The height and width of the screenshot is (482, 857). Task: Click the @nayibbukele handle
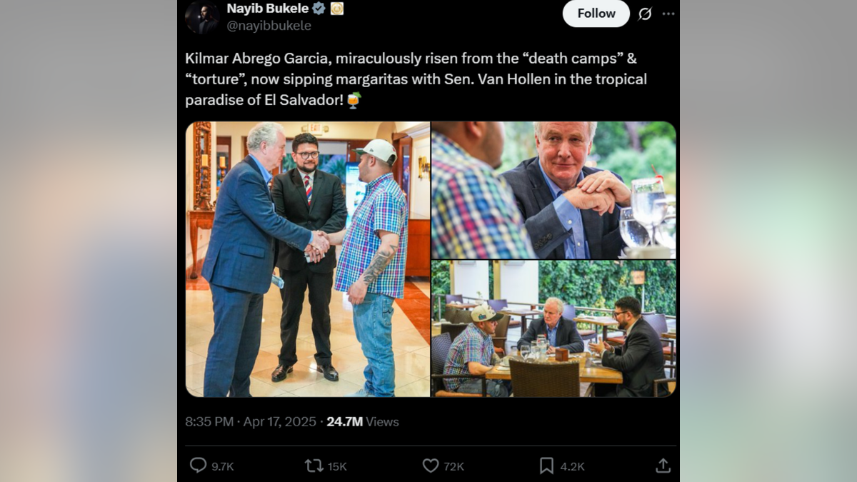pyautogui.click(x=269, y=26)
